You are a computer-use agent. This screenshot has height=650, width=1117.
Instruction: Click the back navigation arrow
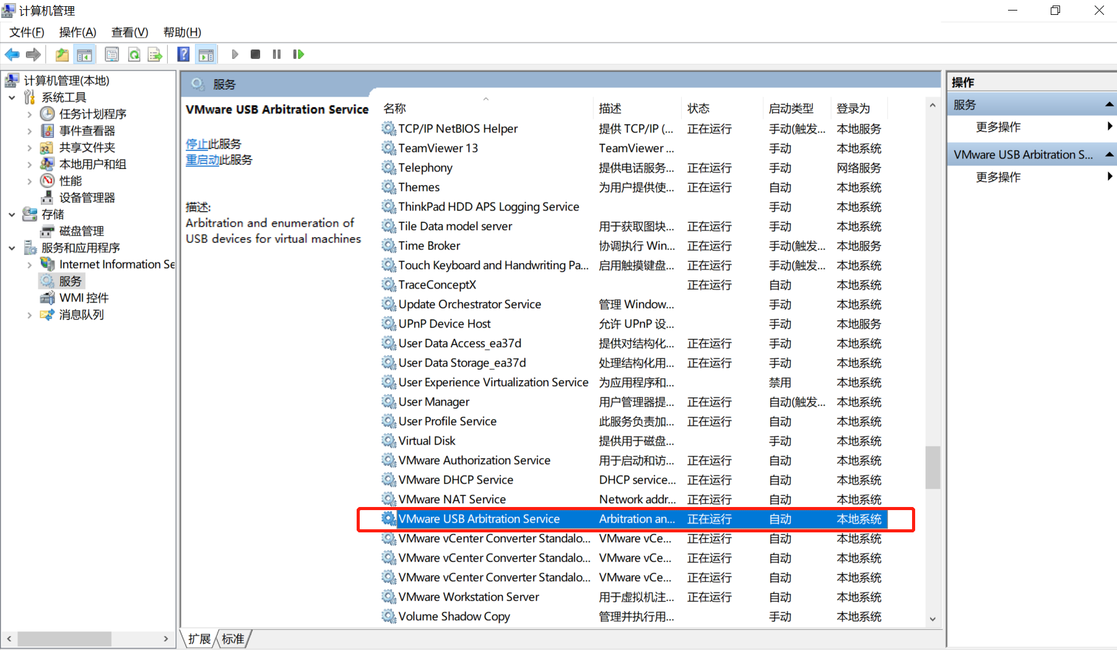coord(12,54)
